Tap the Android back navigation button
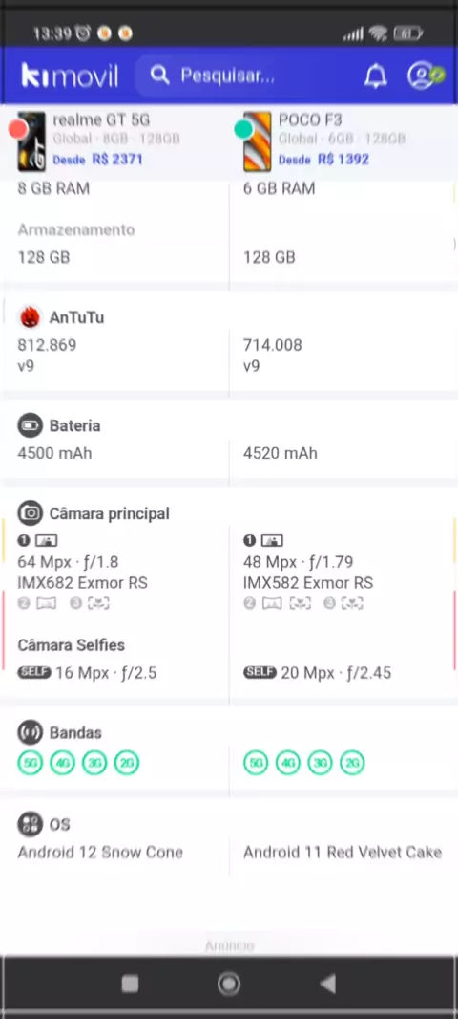458x1019 pixels. click(327, 984)
